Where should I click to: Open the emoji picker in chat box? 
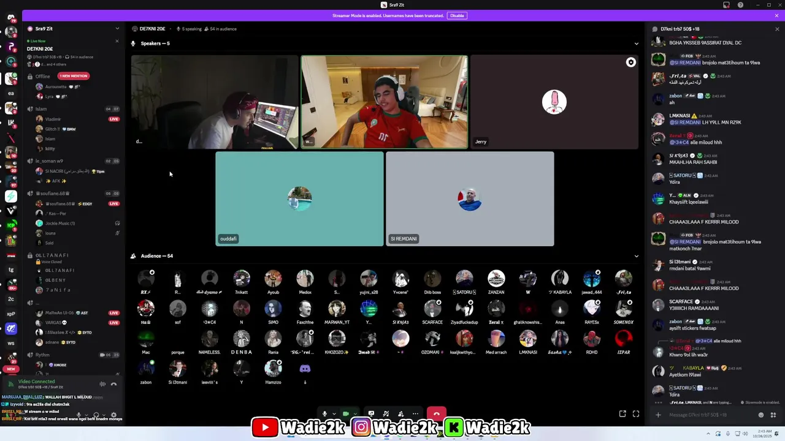tap(761, 415)
